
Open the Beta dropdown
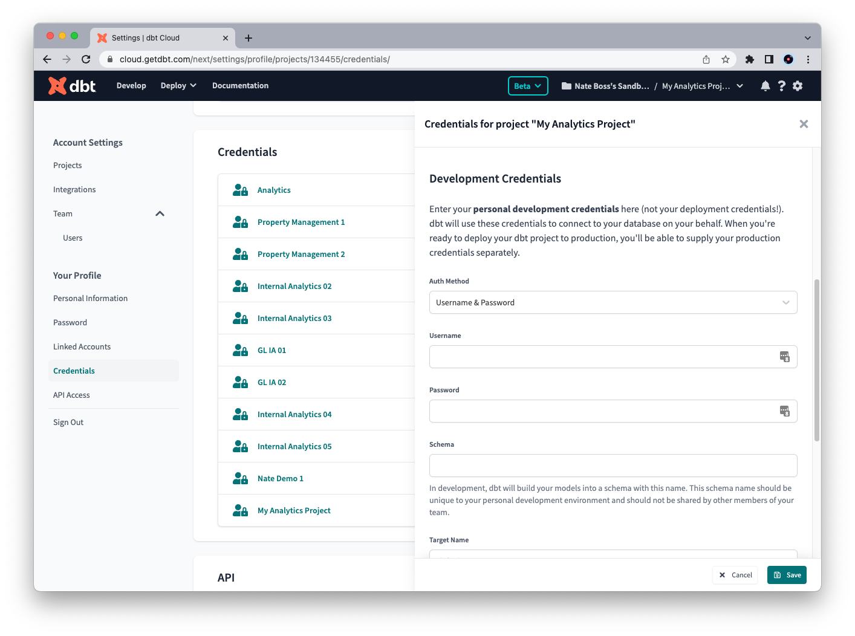point(527,85)
